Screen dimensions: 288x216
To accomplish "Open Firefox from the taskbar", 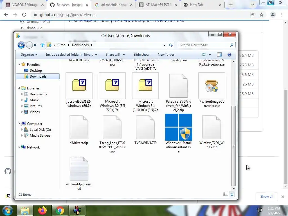I will (x=42, y=210).
